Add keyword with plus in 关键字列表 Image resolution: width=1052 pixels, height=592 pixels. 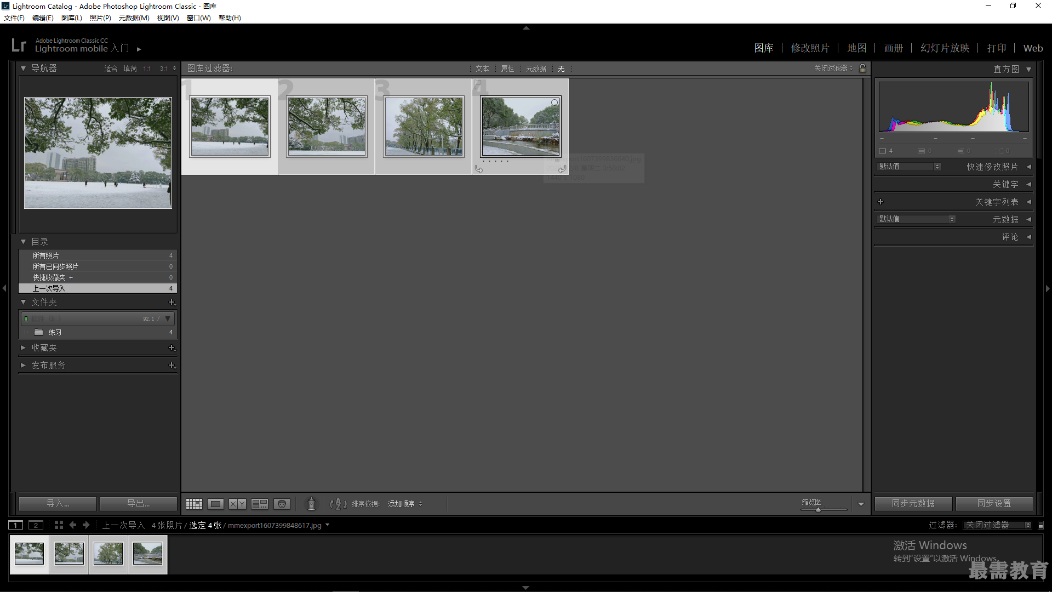click(x=881, y=202)
